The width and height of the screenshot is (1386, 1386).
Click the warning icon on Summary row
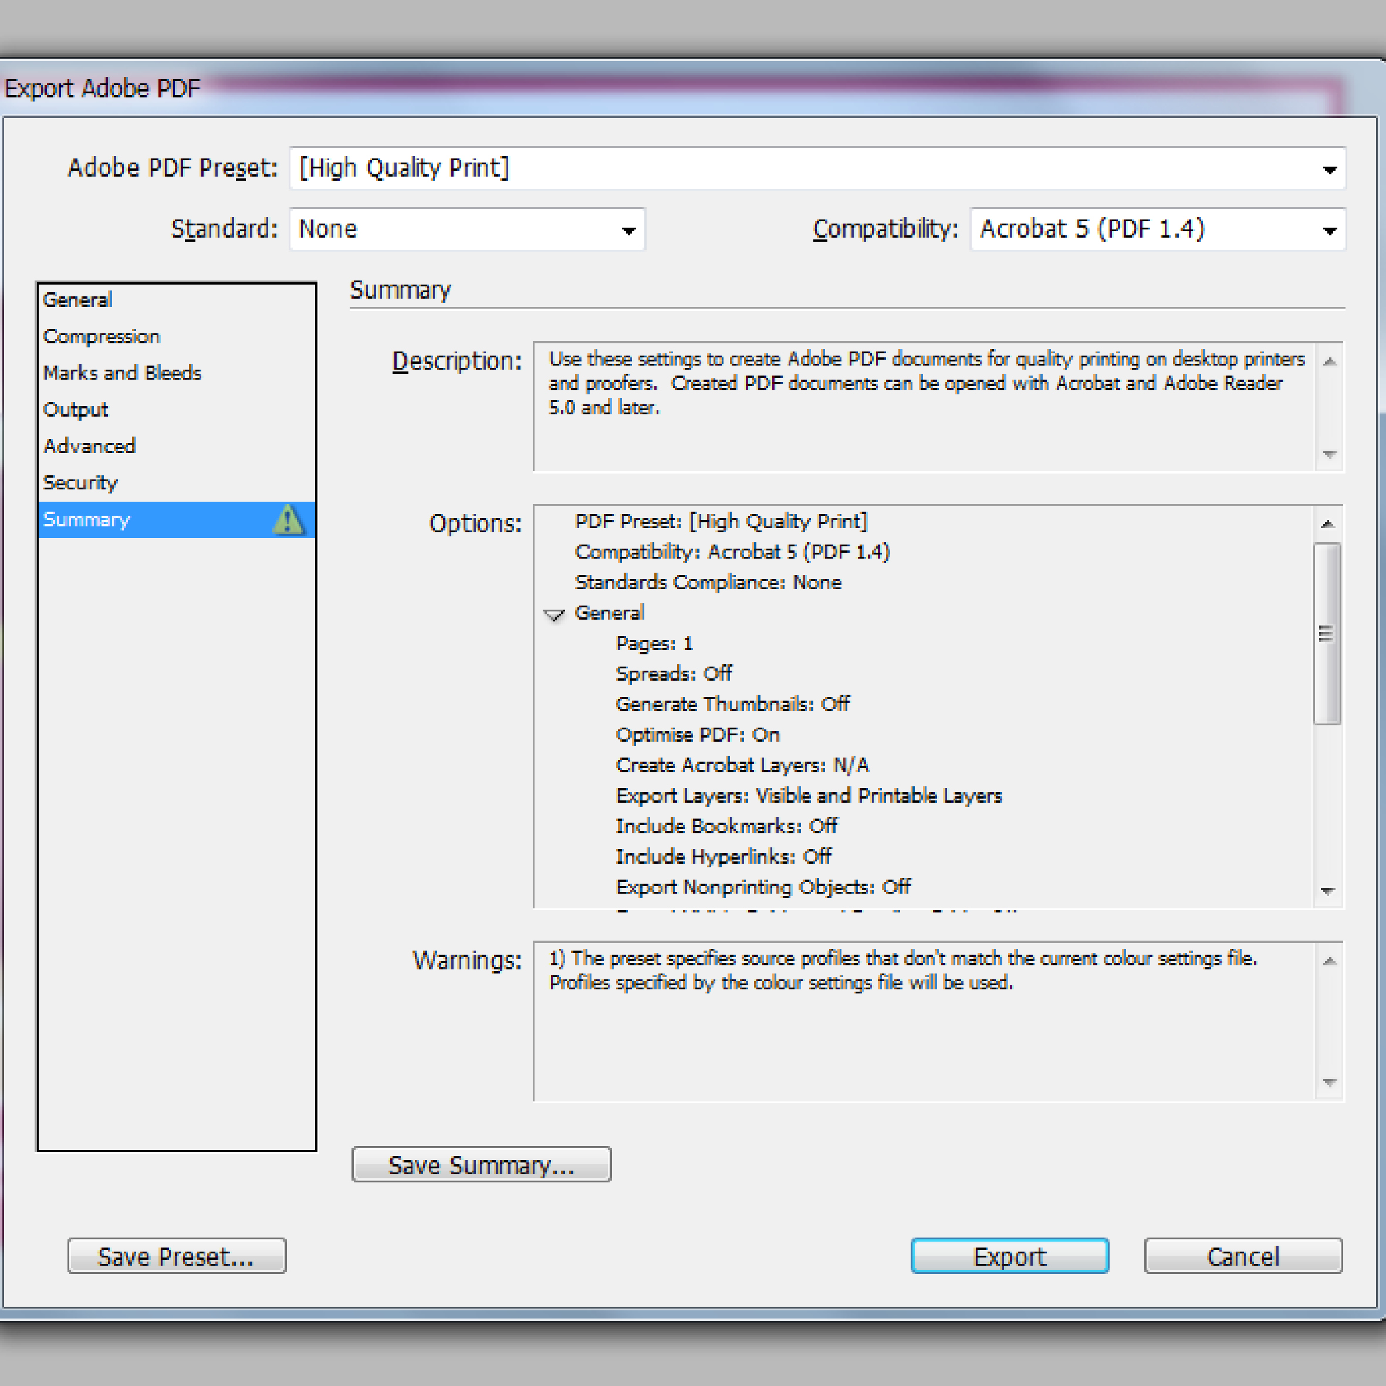pyautogui.click(x=288, y=519)
